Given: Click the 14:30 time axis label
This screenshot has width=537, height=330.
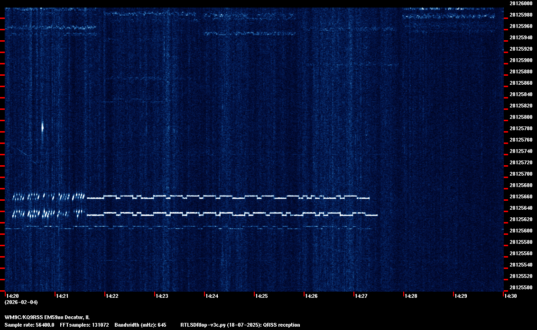Looking at the screenshot, I should click(510, 296).
